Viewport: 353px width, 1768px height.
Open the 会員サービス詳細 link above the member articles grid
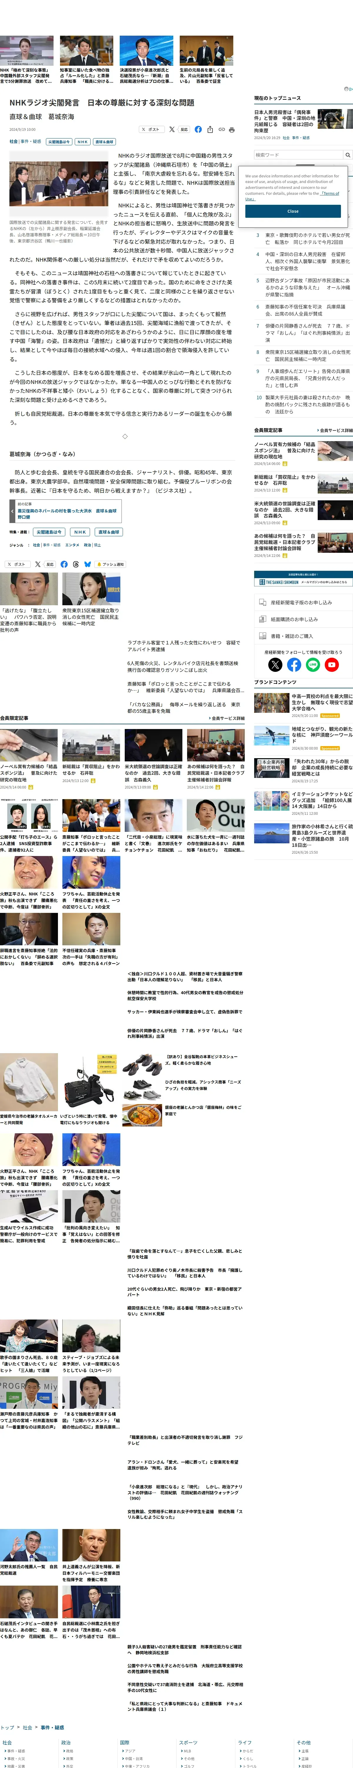[226, 718]
